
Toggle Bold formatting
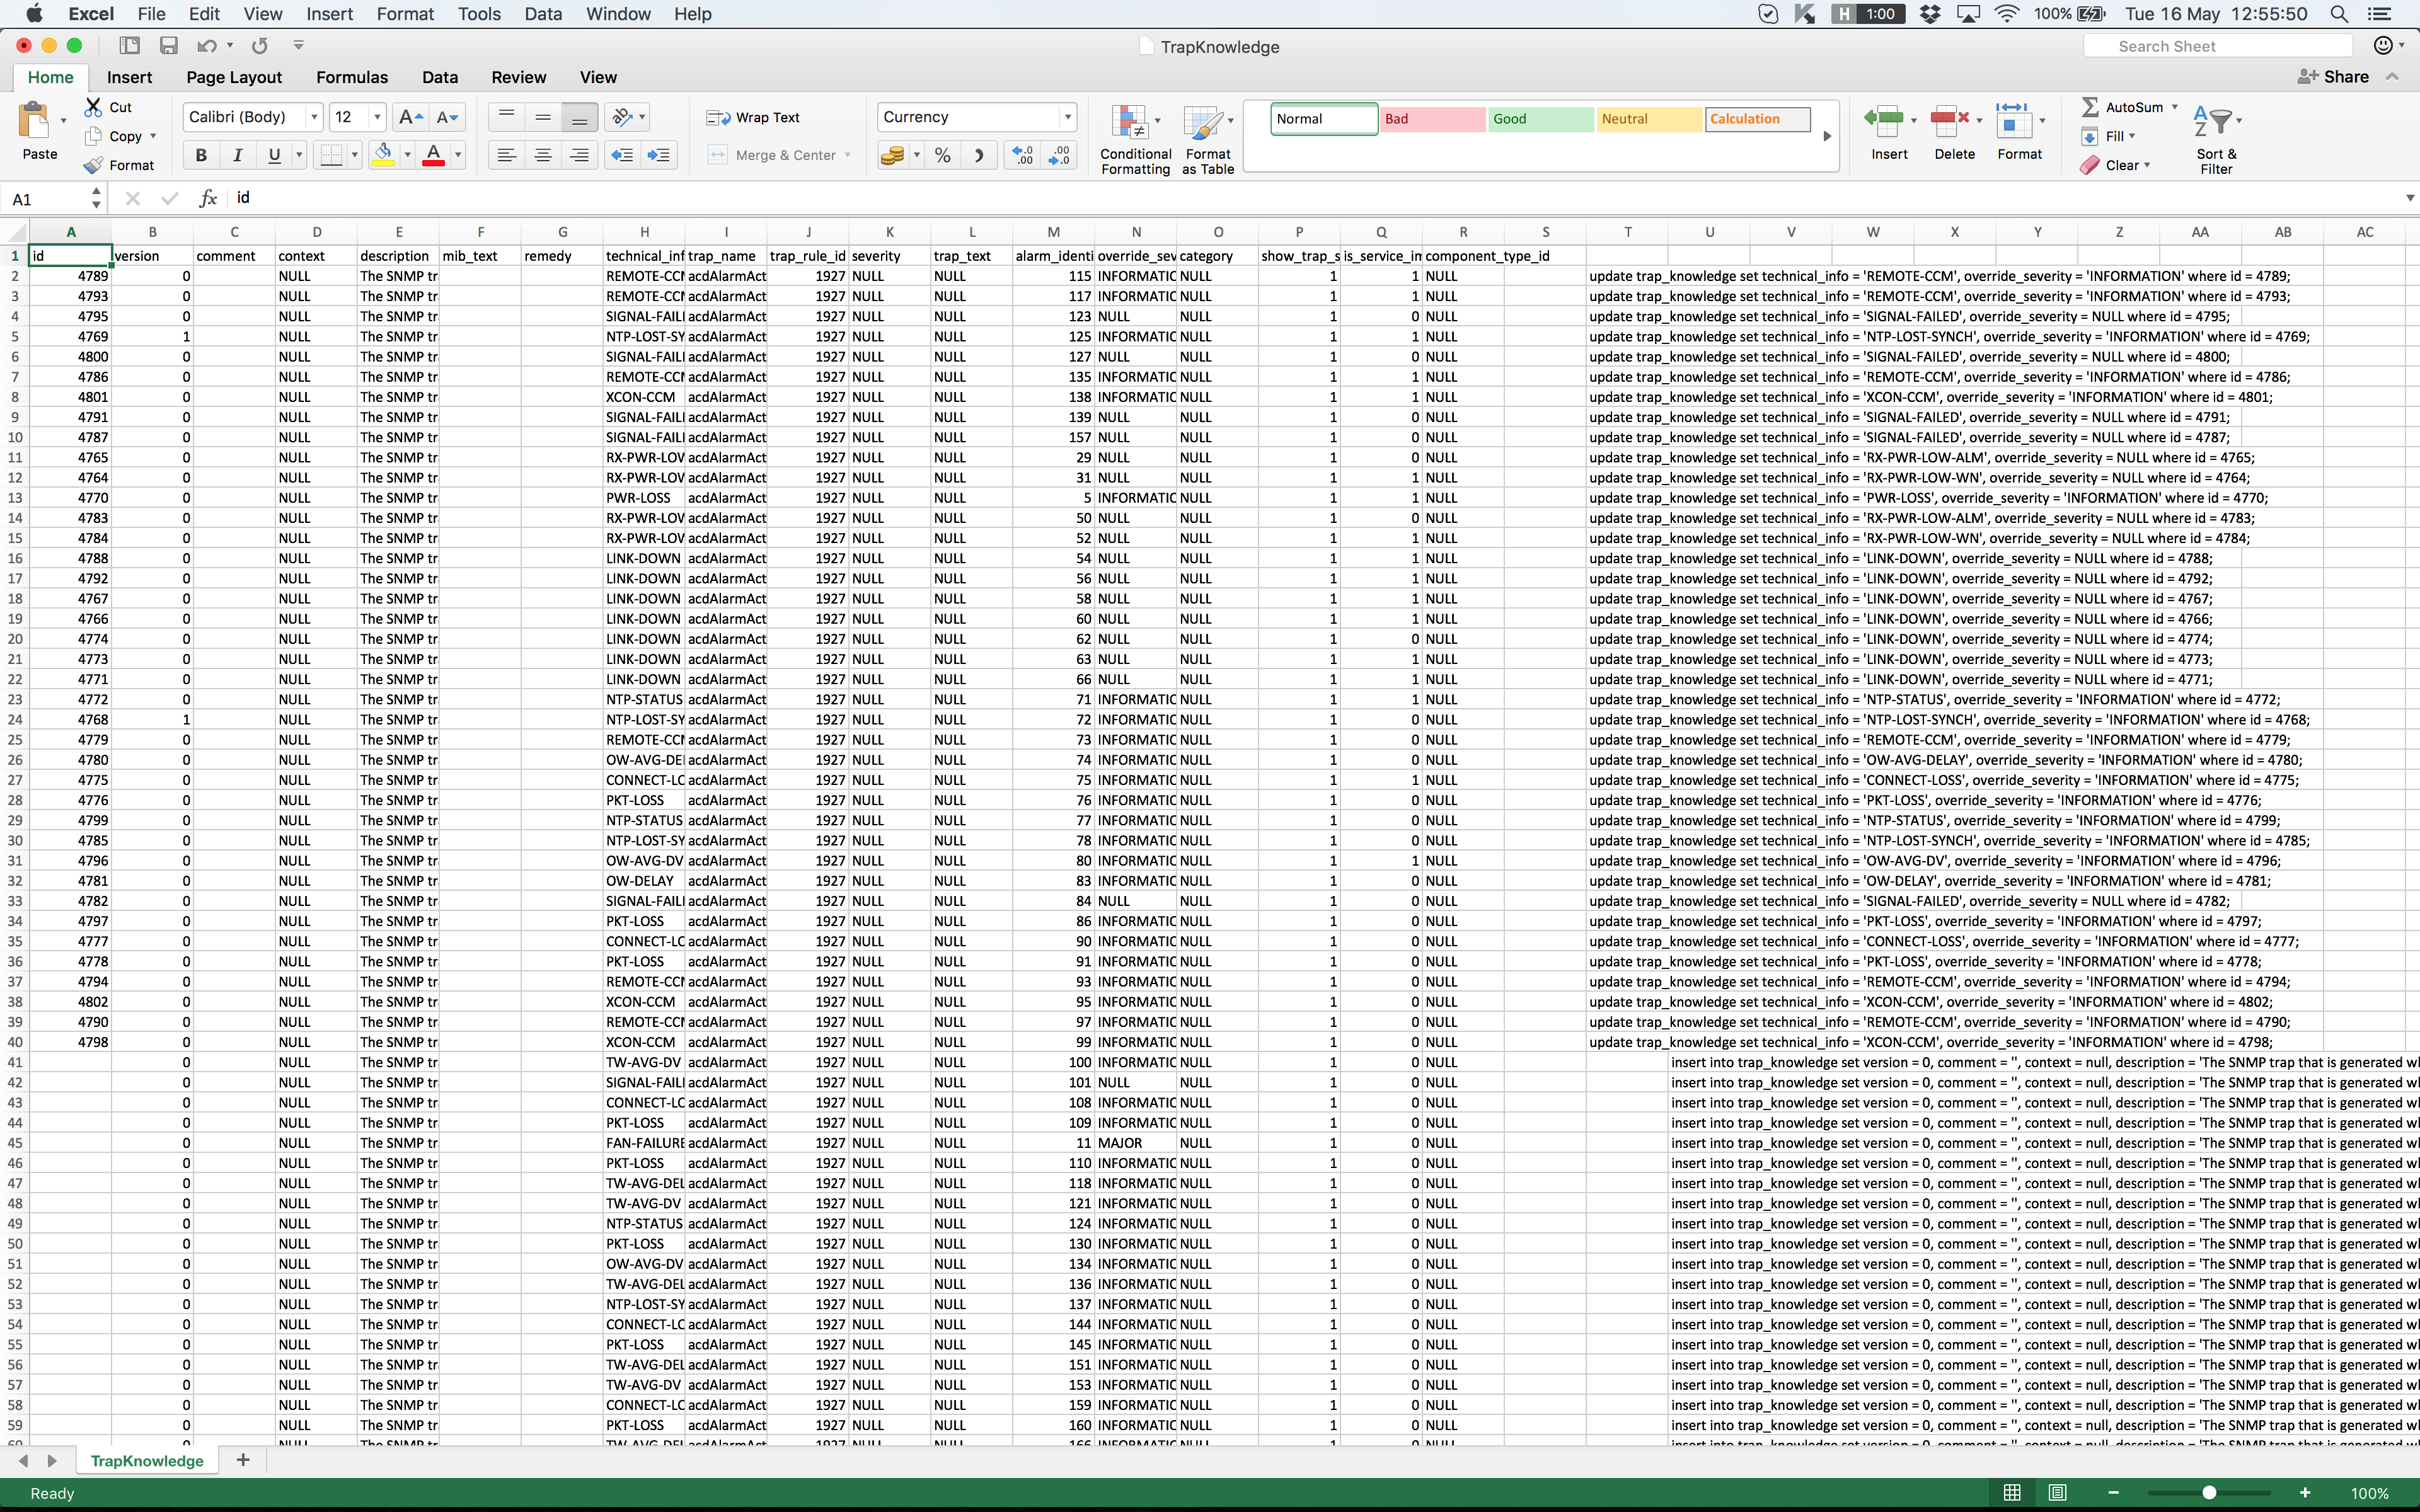click(x=201, y=155)
